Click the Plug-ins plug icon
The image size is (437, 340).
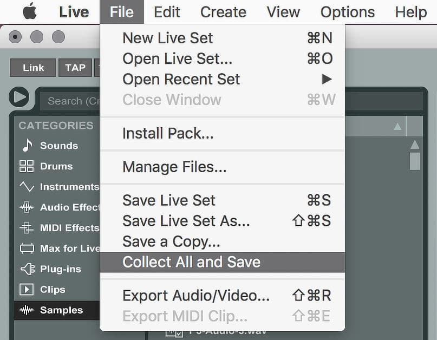coord(28,269)
